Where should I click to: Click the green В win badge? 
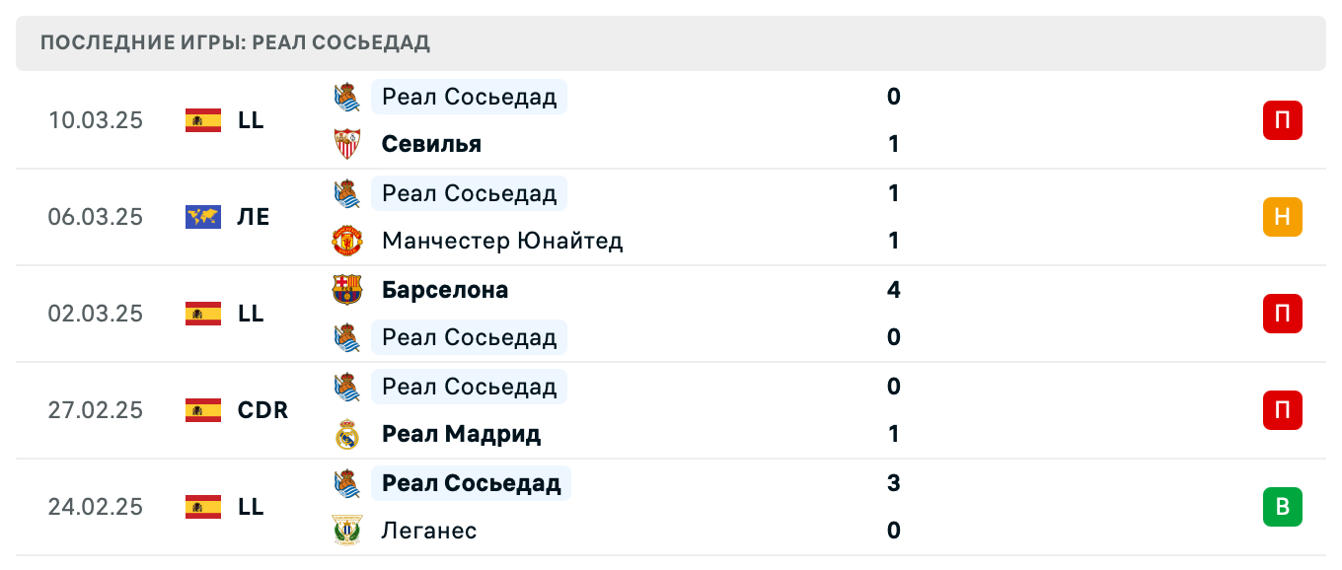[x=1282, y=507]
